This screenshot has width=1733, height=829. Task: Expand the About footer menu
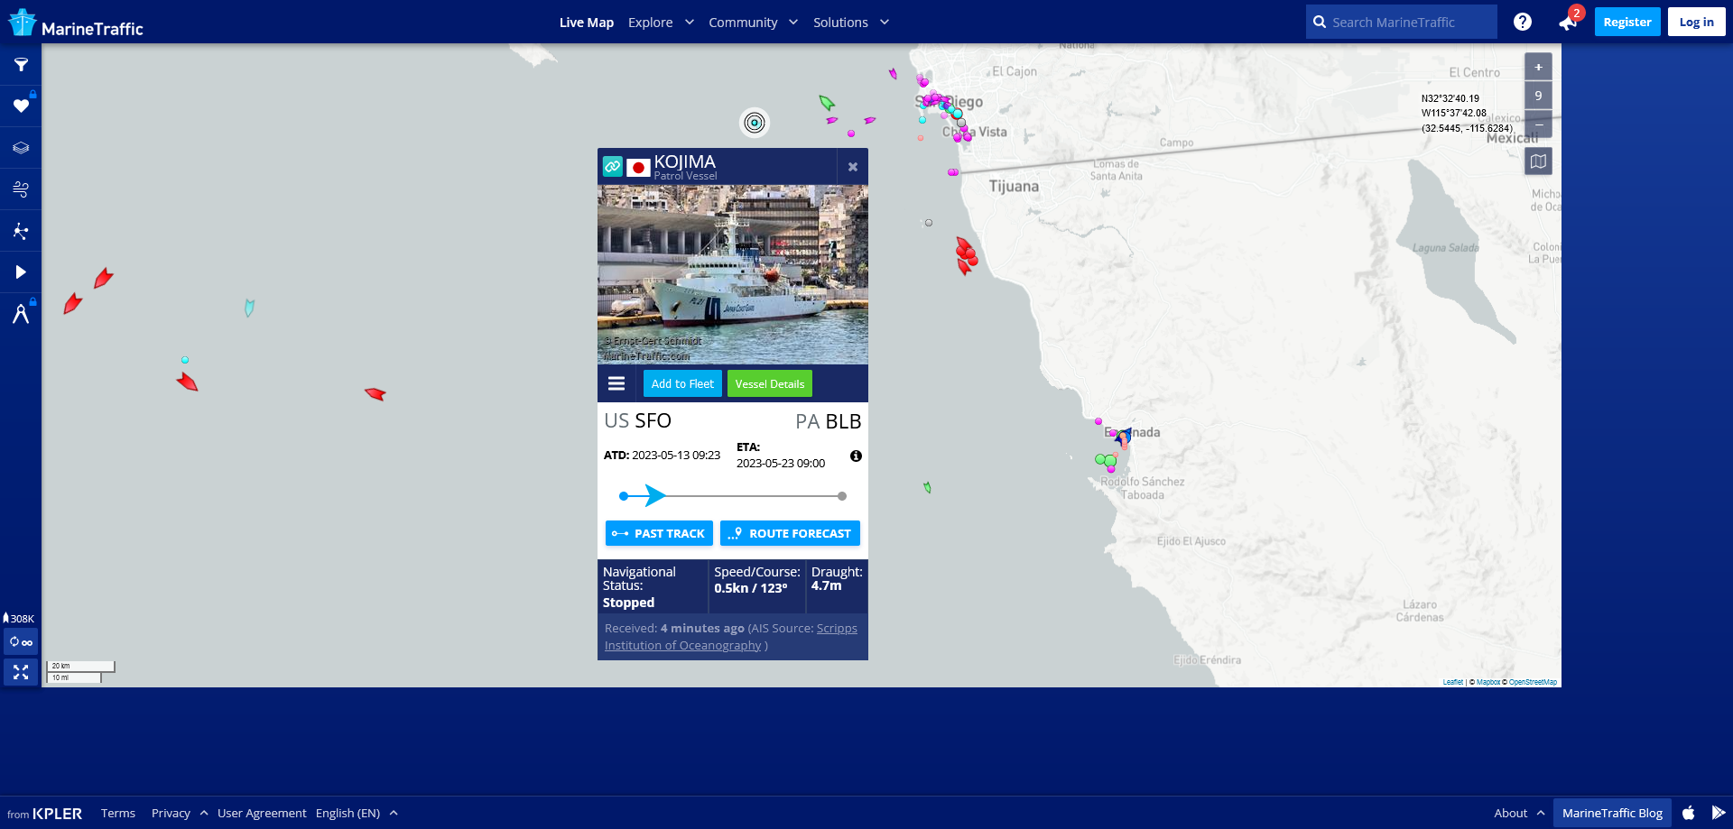1519,813
